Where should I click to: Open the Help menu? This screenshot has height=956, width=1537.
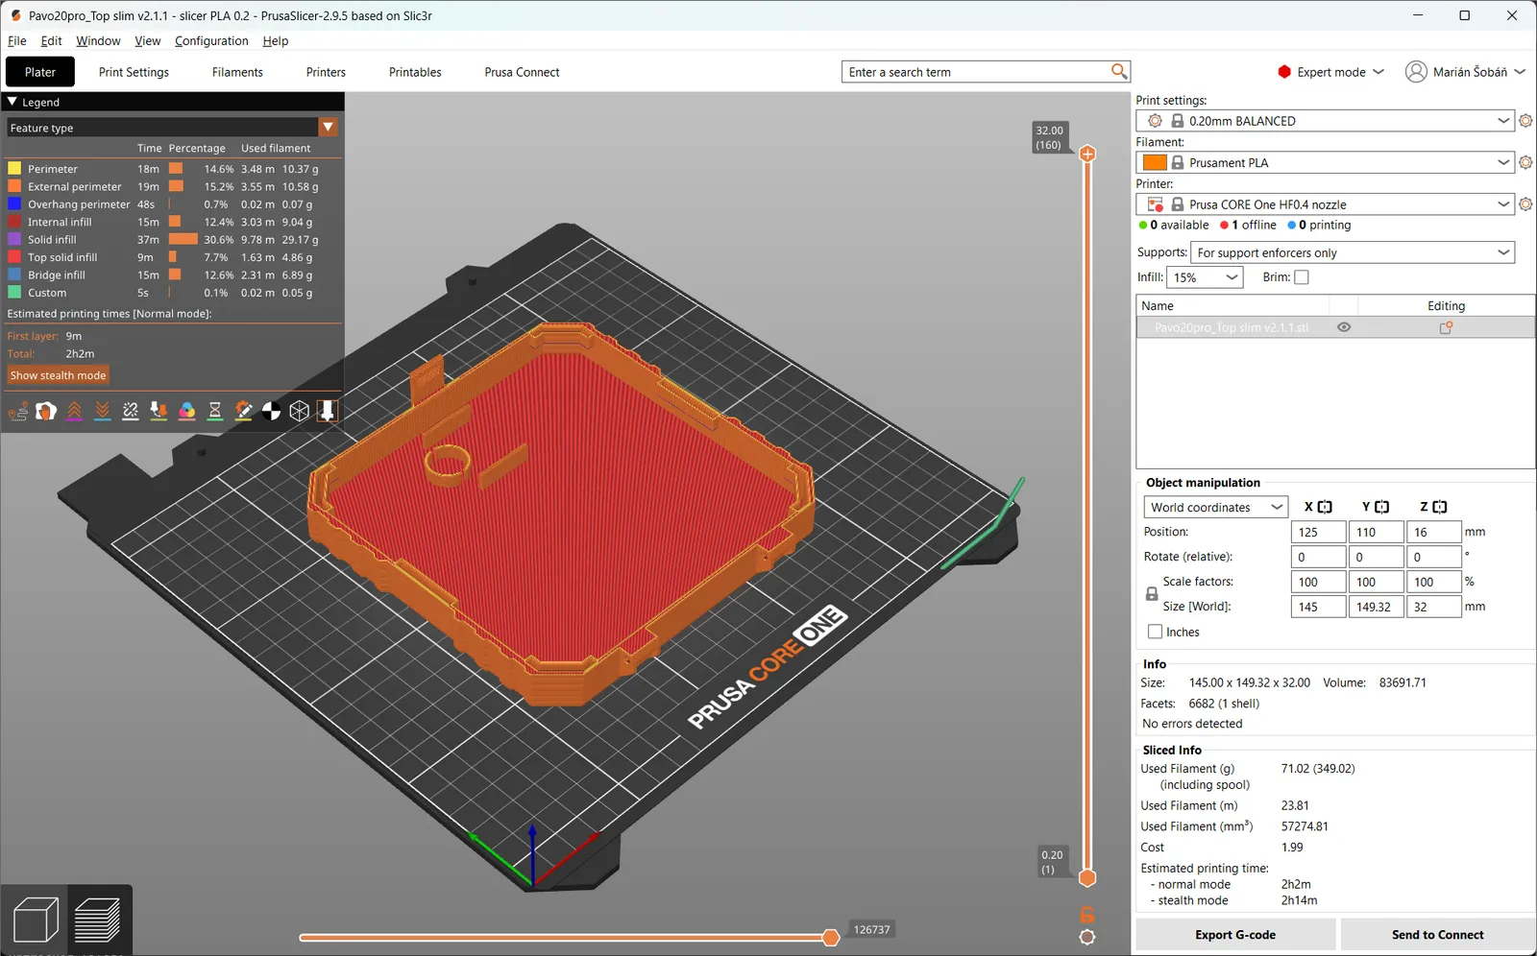(276, 41)
